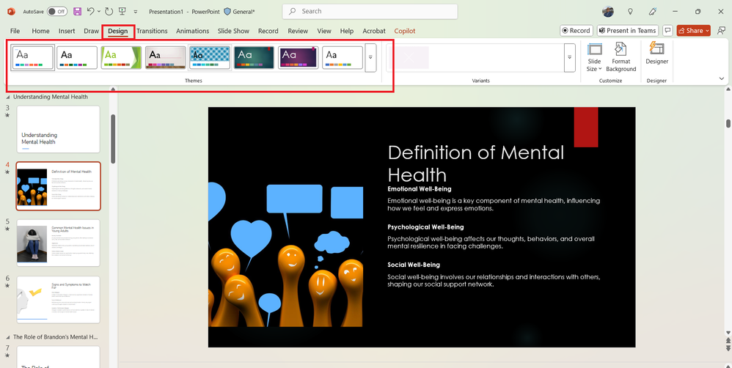Select the outlined first theme thumbnail

click(33, 57)
